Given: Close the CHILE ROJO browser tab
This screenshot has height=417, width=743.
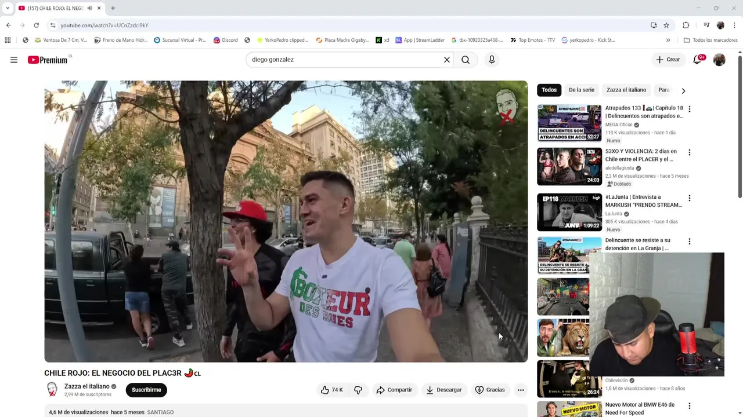Looking at the screenshot, I should click(99, 8).
